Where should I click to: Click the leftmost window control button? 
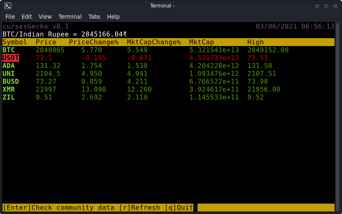click(317, 6)
